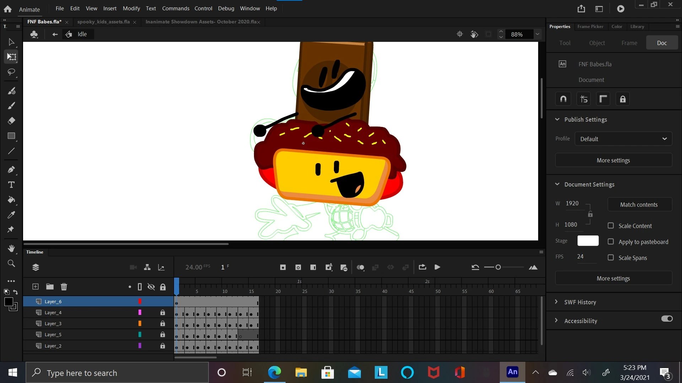Open the Timeline panel options menu
The height and width of the screenshot is (383, 682).
tap(541, 252)
